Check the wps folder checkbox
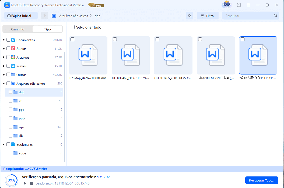 [11, 127]
